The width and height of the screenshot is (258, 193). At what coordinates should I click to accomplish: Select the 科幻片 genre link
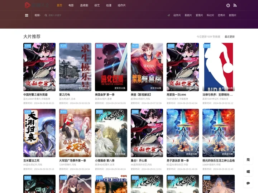pos(210,15)
